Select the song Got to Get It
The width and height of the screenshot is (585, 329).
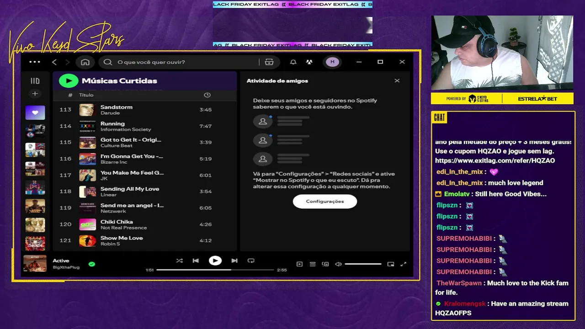(144, 143)
